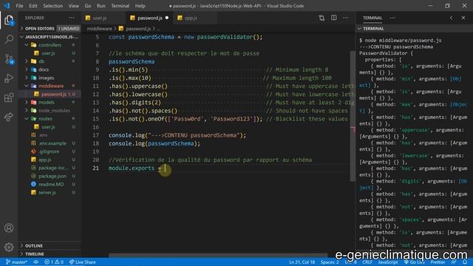Collapse the controllers folder

click(x=50, y=45)
